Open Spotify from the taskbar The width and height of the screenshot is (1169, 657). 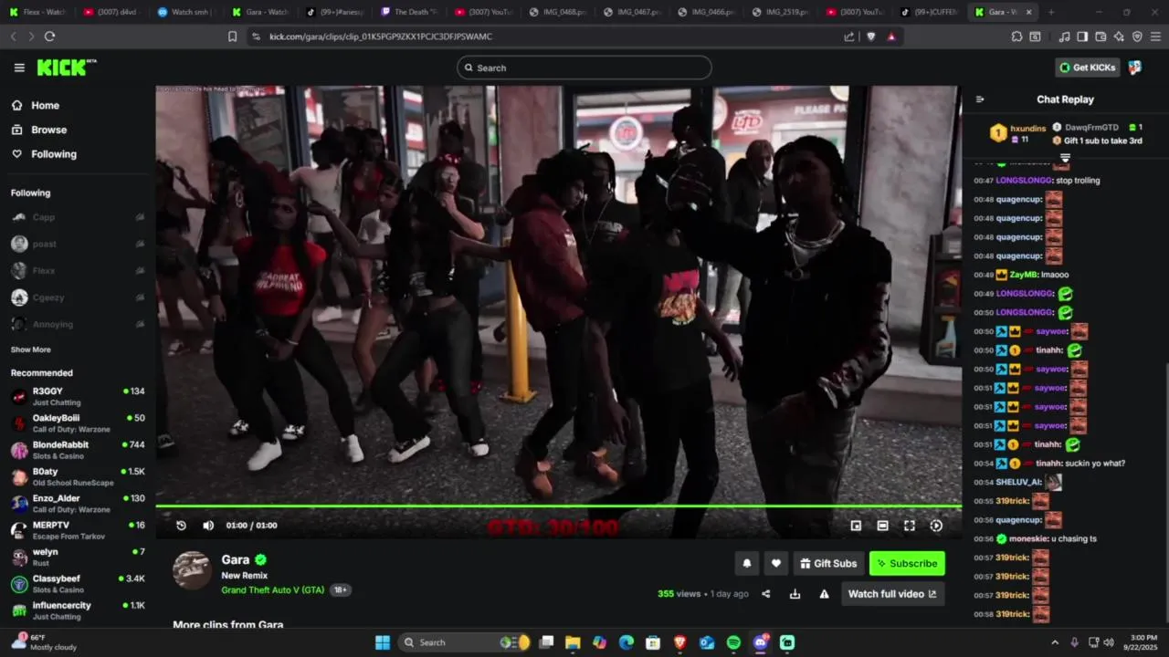[x=733, y=642]
